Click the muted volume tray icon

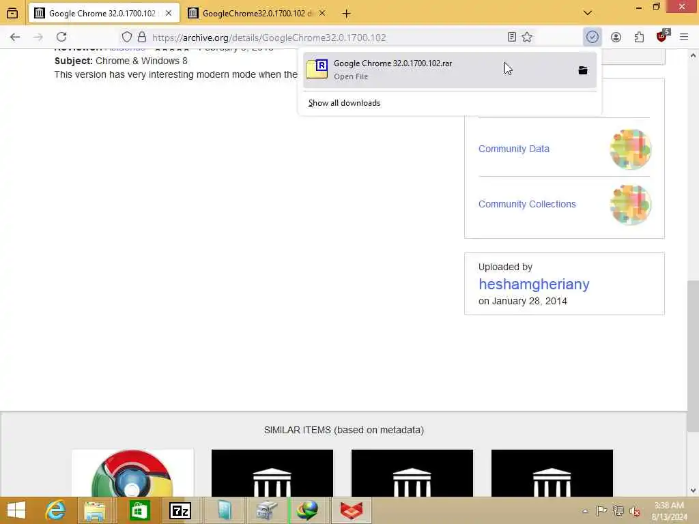coord(634,511)
